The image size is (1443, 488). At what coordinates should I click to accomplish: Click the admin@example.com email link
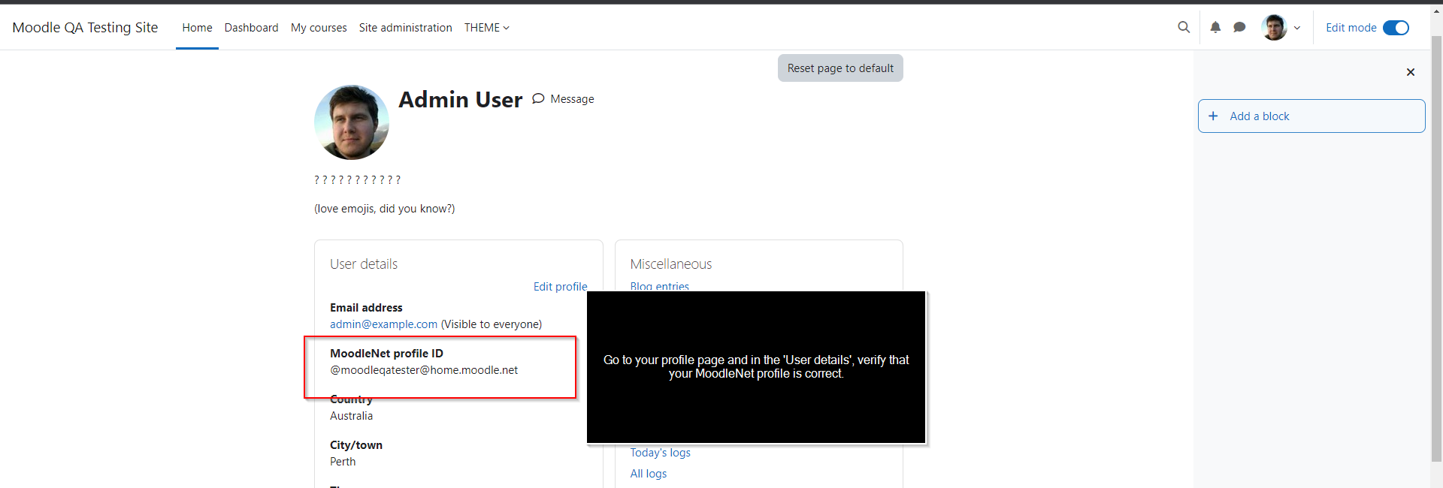point(383,324)
